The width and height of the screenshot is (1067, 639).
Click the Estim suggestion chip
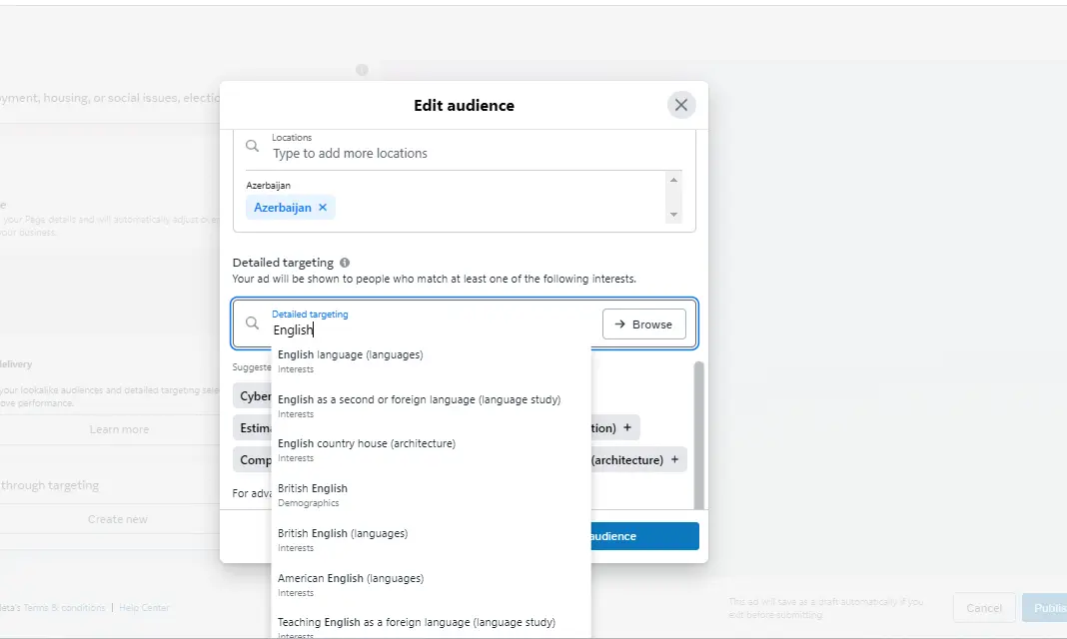253,427
